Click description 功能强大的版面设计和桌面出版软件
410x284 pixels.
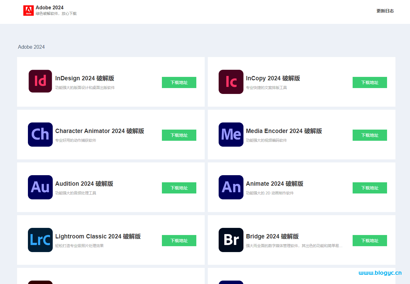tap(85, 88)
